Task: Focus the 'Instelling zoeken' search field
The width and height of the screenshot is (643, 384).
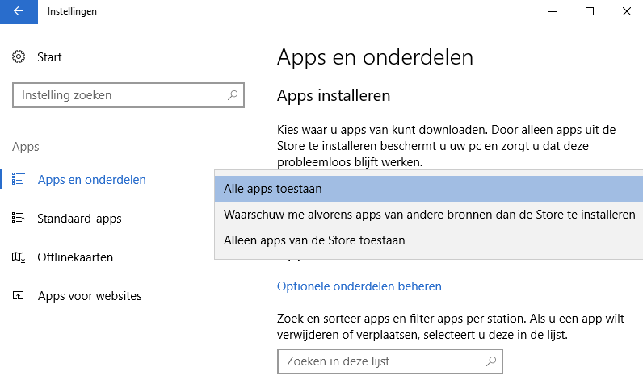Action: pyautogui.click(x=121, y=95)
